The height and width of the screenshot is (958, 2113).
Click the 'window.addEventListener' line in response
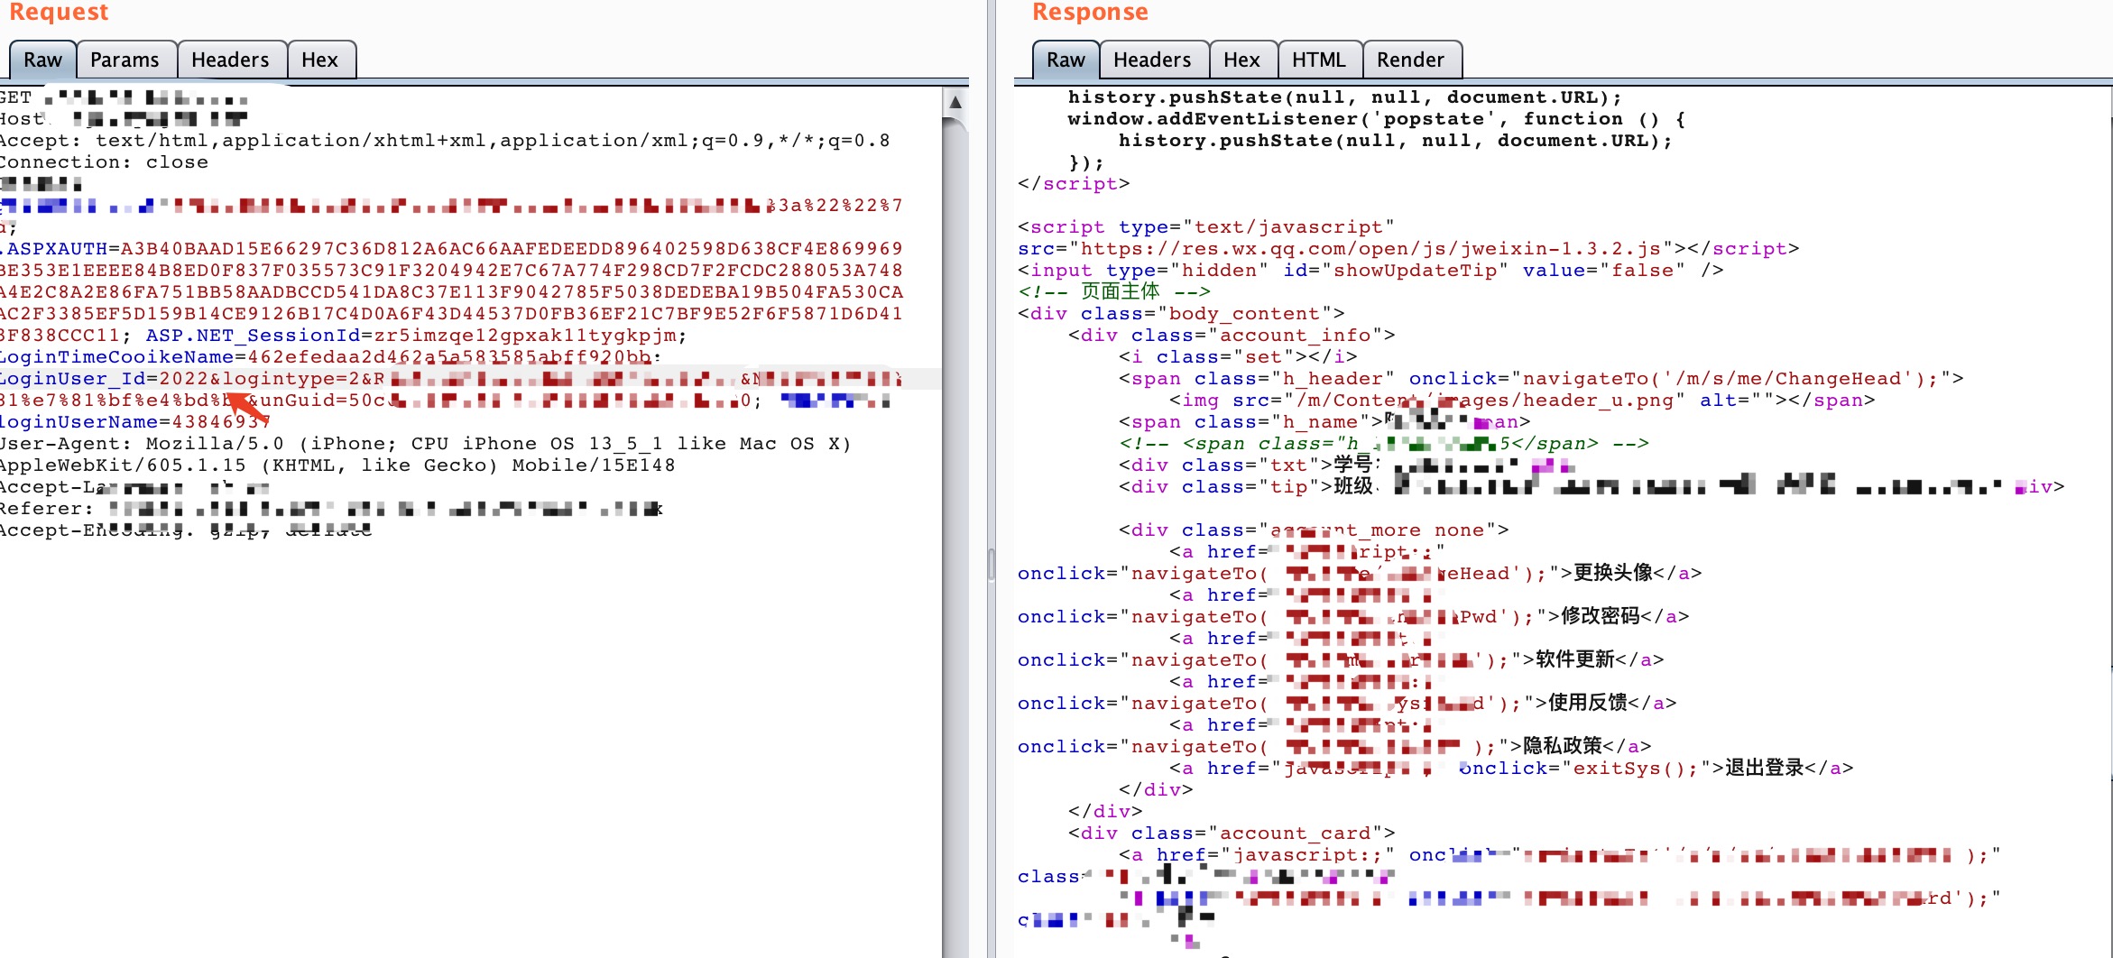1377,119
